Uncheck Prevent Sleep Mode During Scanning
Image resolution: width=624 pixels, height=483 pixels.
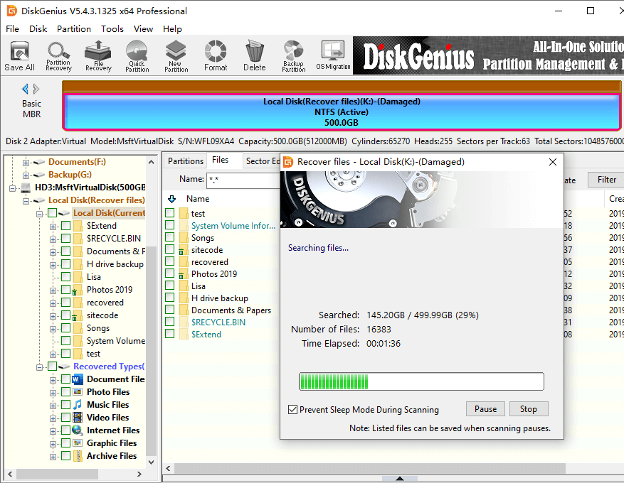pyautogui.click(x=292, y=410)
